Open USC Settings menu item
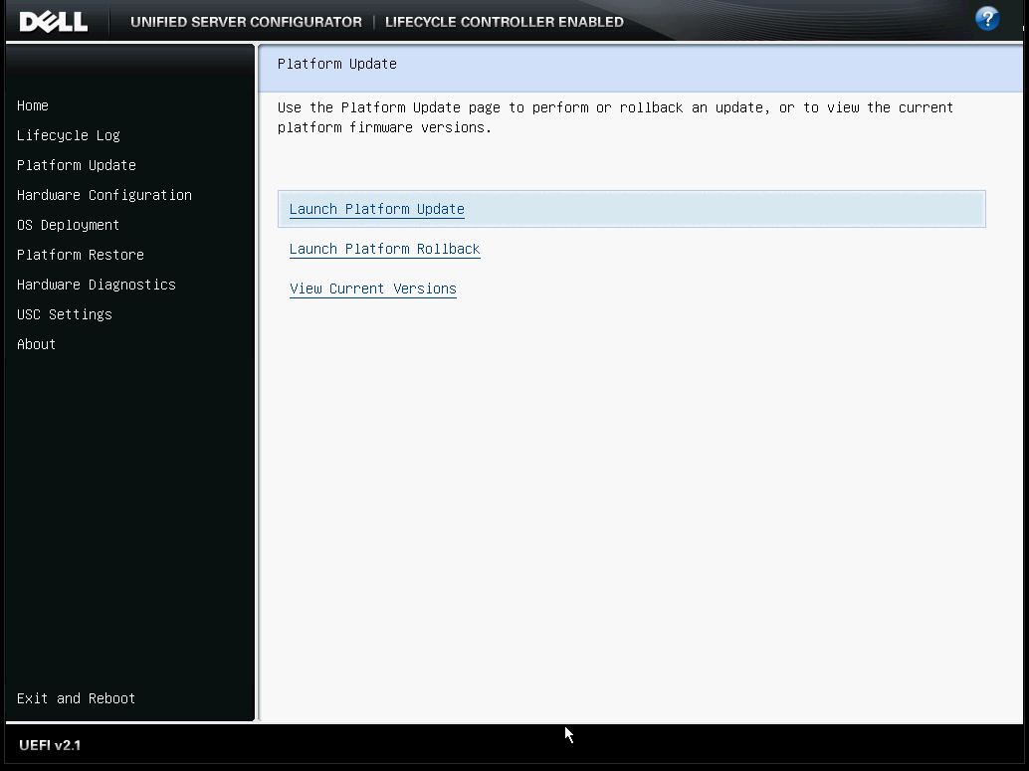 (x=65, y=314)
